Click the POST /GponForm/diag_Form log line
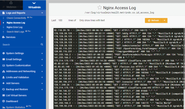Image resolution: width=185 pixels, height=109 pixels. coord(119,48)
